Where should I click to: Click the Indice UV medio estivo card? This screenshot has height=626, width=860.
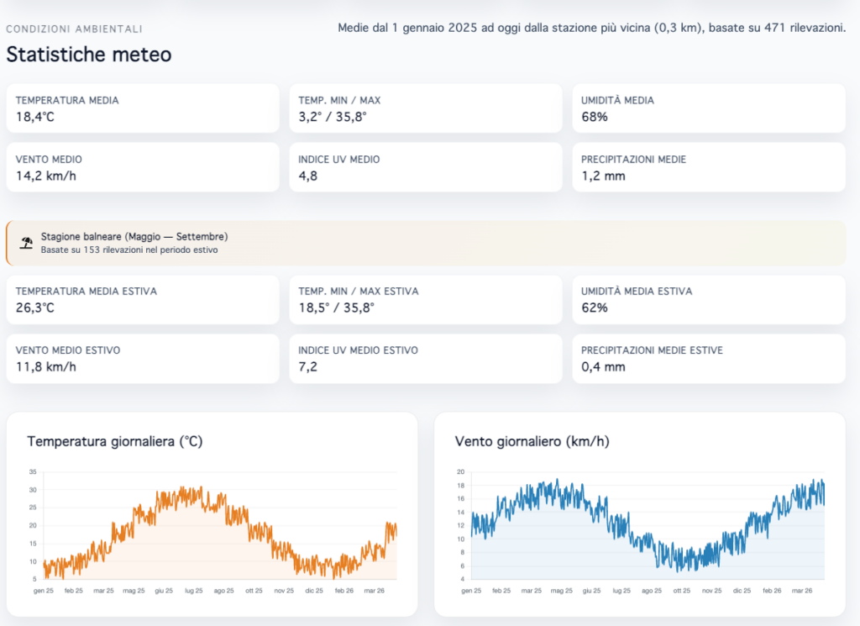(426, 359)
